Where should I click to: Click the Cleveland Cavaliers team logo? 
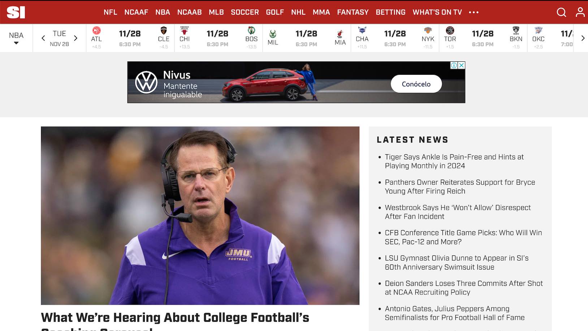164,30
